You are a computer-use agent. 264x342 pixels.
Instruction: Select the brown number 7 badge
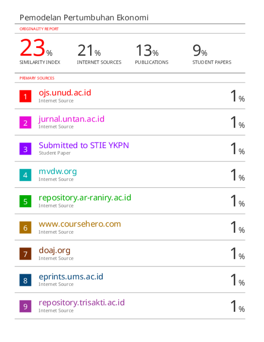25,254
